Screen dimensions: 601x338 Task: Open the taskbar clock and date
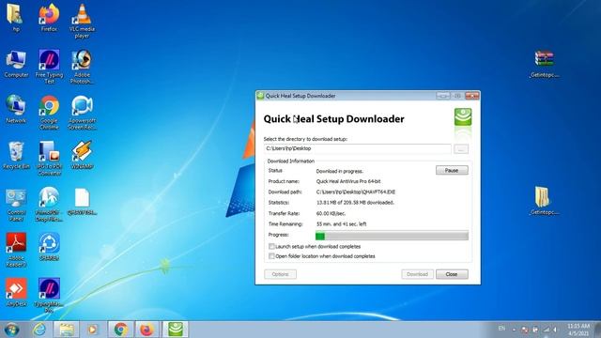(578, 330)
